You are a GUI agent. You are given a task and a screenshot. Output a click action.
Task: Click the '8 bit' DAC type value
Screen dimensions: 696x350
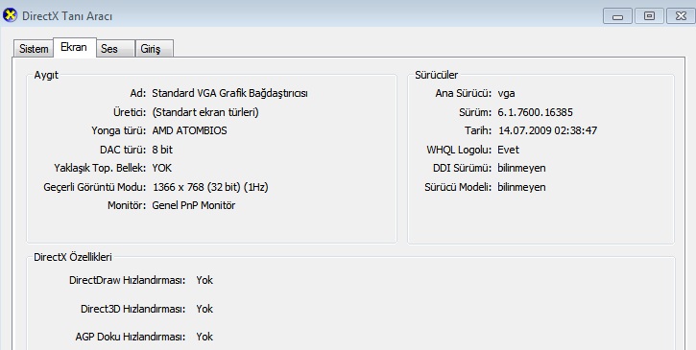click(x=162, y=150)
